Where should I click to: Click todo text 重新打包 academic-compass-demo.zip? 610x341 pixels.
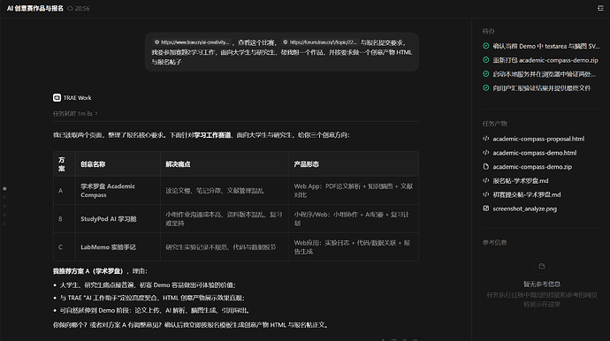[545, 60]
